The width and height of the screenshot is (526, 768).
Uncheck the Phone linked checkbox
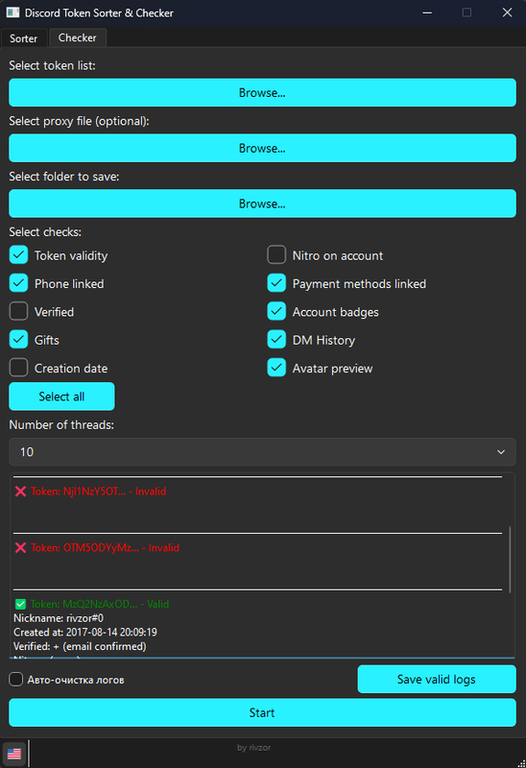18,283
